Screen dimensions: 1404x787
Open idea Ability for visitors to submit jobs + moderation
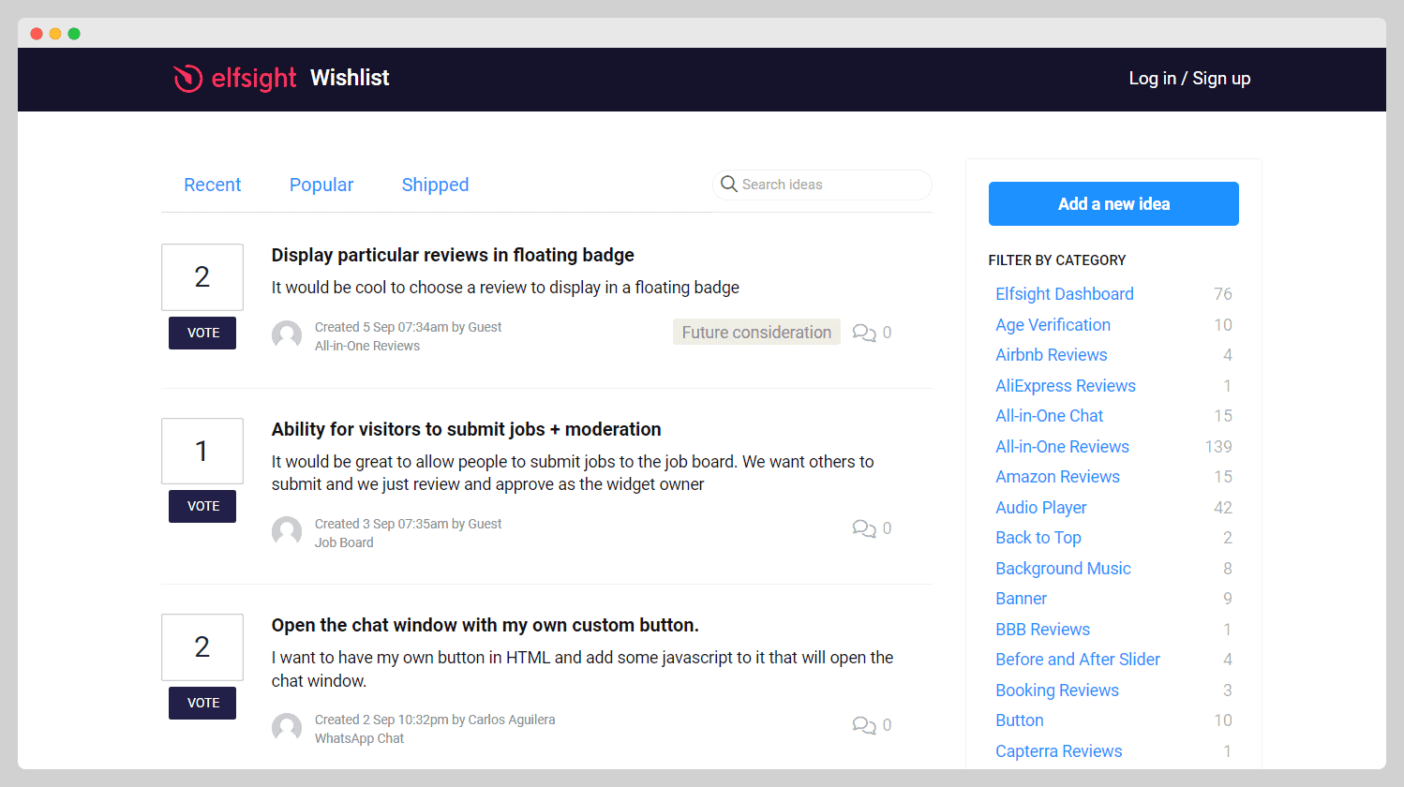point(466,429)
